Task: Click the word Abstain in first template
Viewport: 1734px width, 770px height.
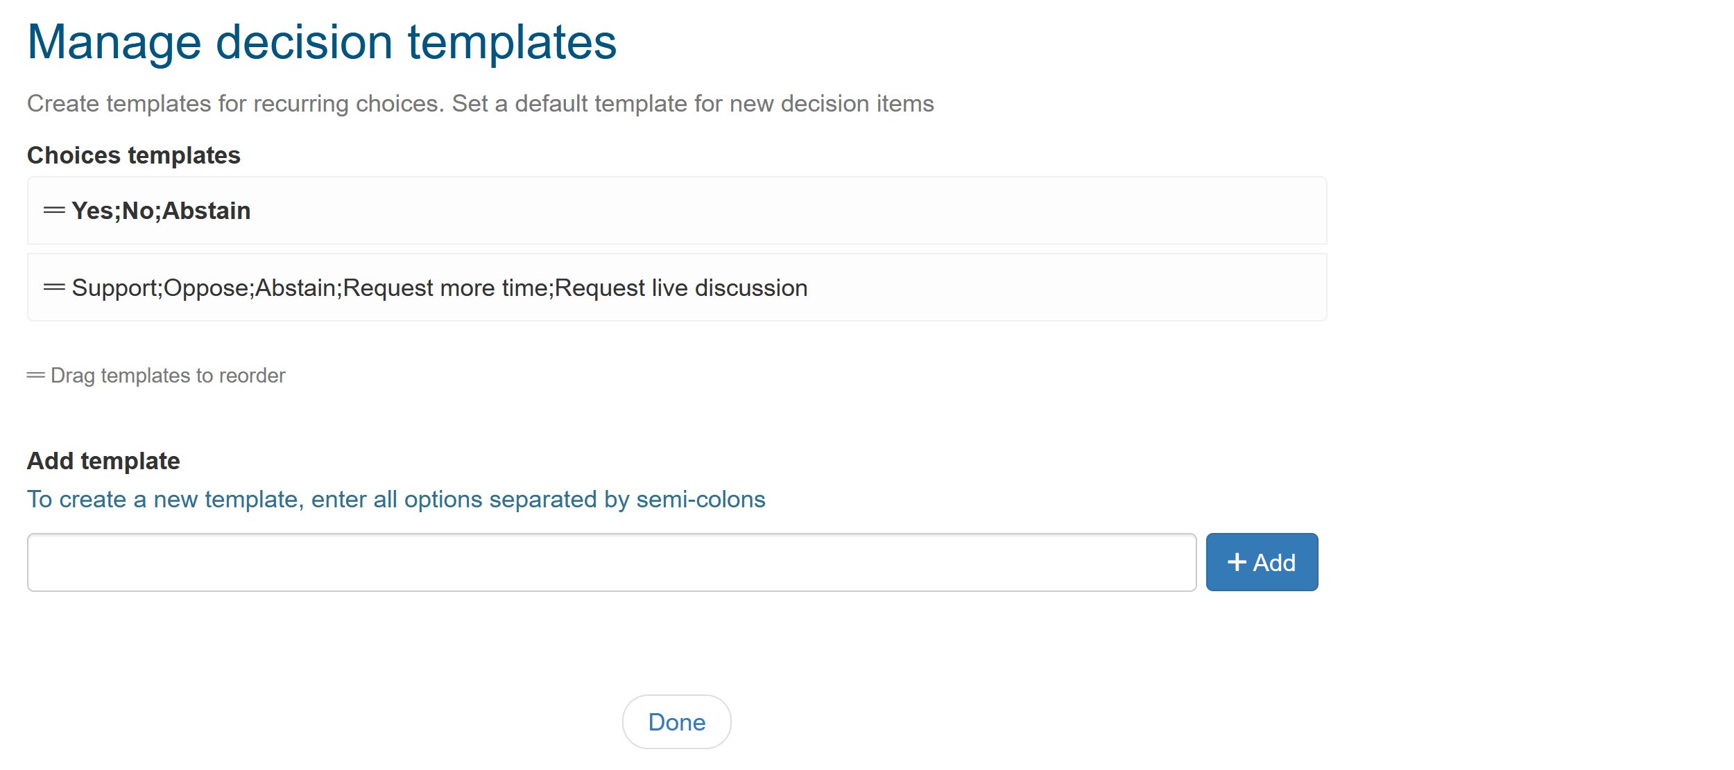Action: coord(206,211)
